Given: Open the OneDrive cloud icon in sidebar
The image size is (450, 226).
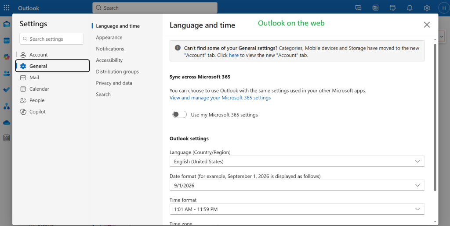Looking at the screenshot, I should (x=7, y=123).
